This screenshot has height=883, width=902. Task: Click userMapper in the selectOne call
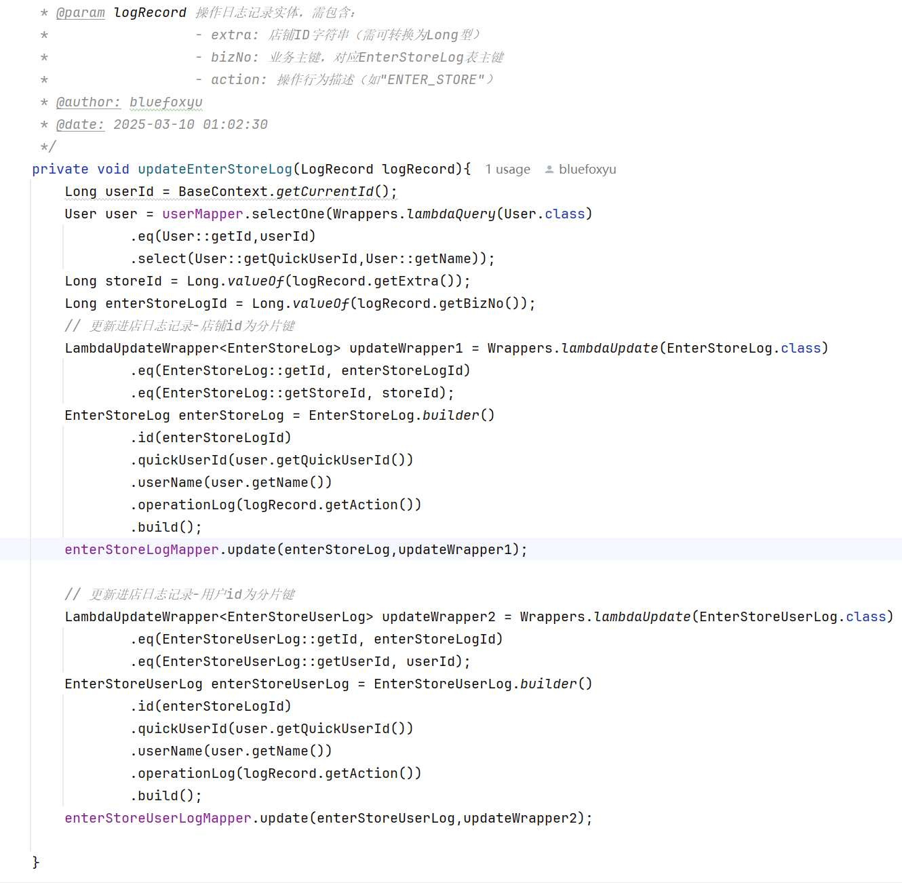click(x=203, y=214)
